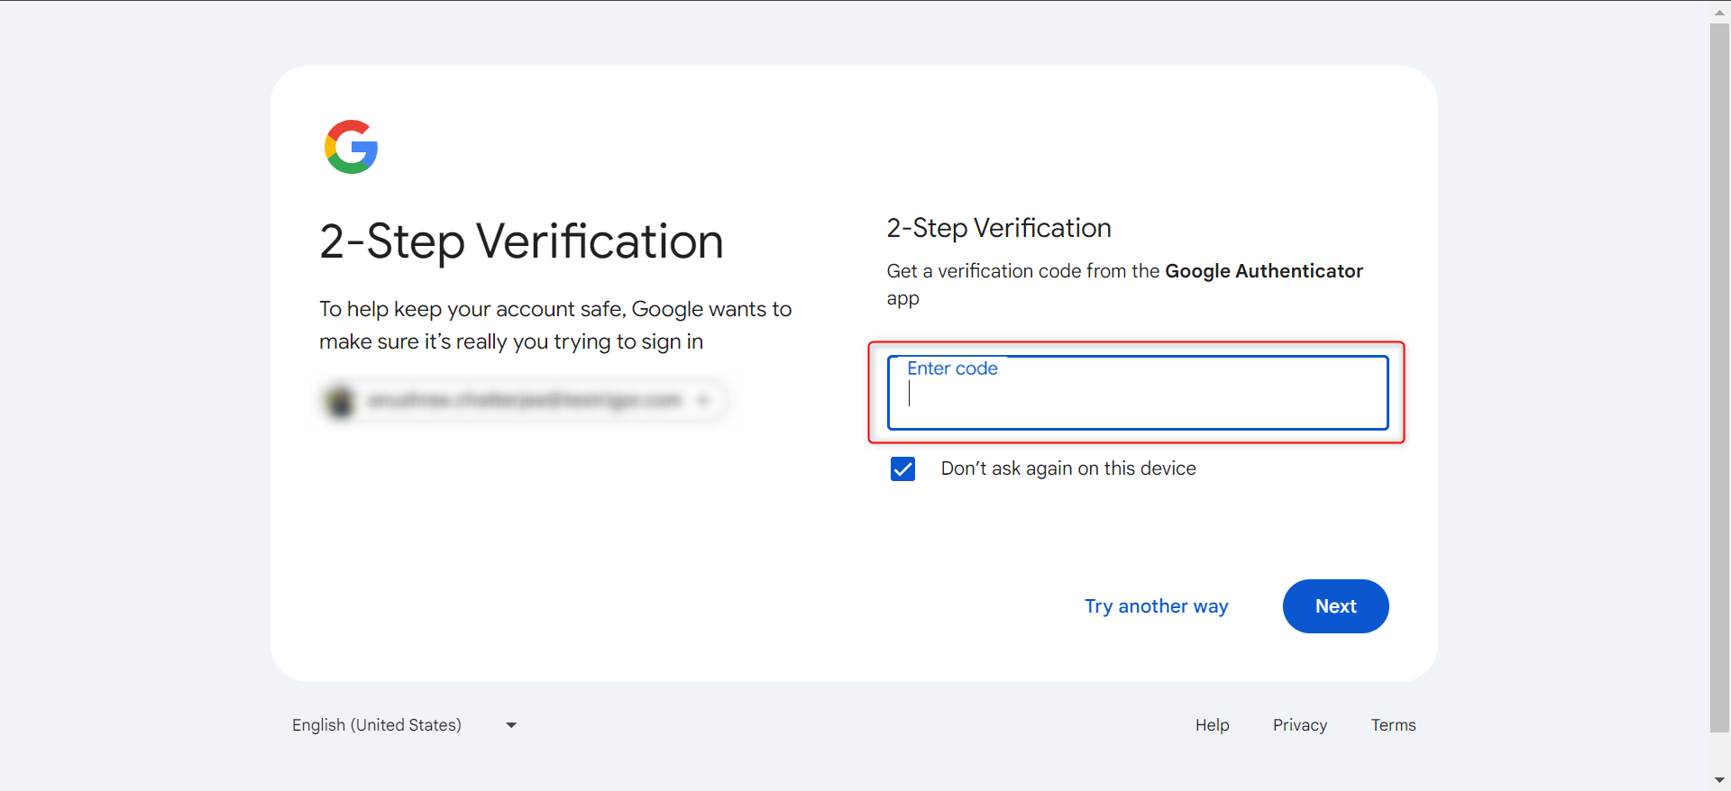Image resolution: width=1731 pixels, height=791 pixels.
Task: Click the bold Google Authenticator text
Action: [x=1263, y=271]
